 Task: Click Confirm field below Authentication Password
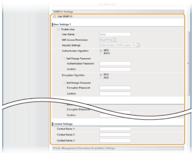(x=115, y=69)
